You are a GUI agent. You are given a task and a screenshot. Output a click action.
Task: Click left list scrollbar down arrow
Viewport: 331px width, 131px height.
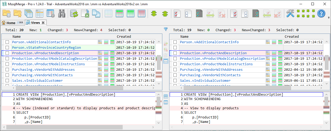[158, 83]
